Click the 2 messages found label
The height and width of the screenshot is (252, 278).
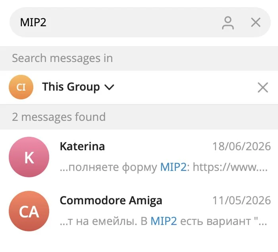[x=59, y=117]
